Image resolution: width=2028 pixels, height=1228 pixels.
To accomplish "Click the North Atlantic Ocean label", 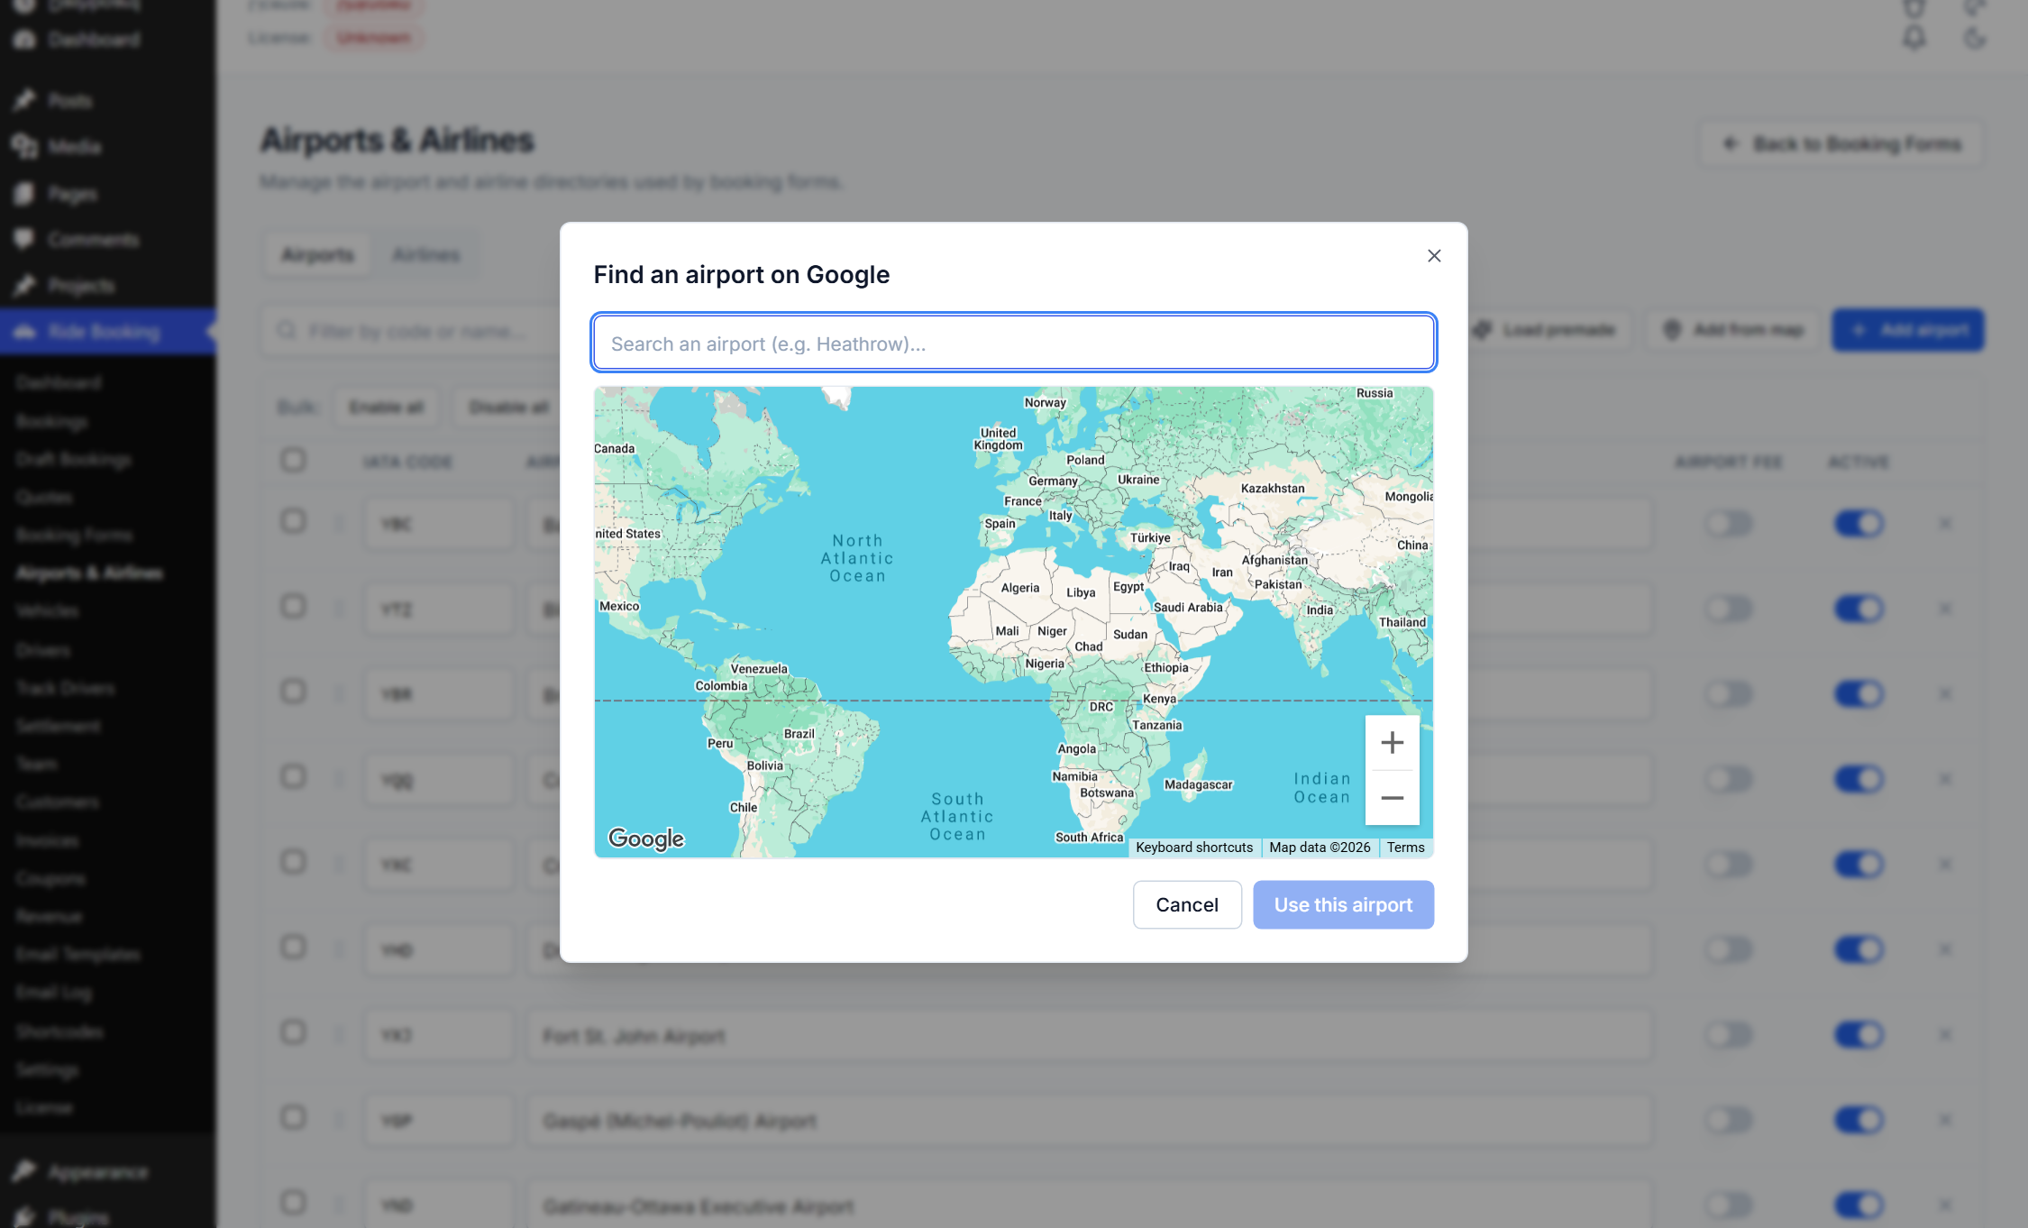I will 857,558.
